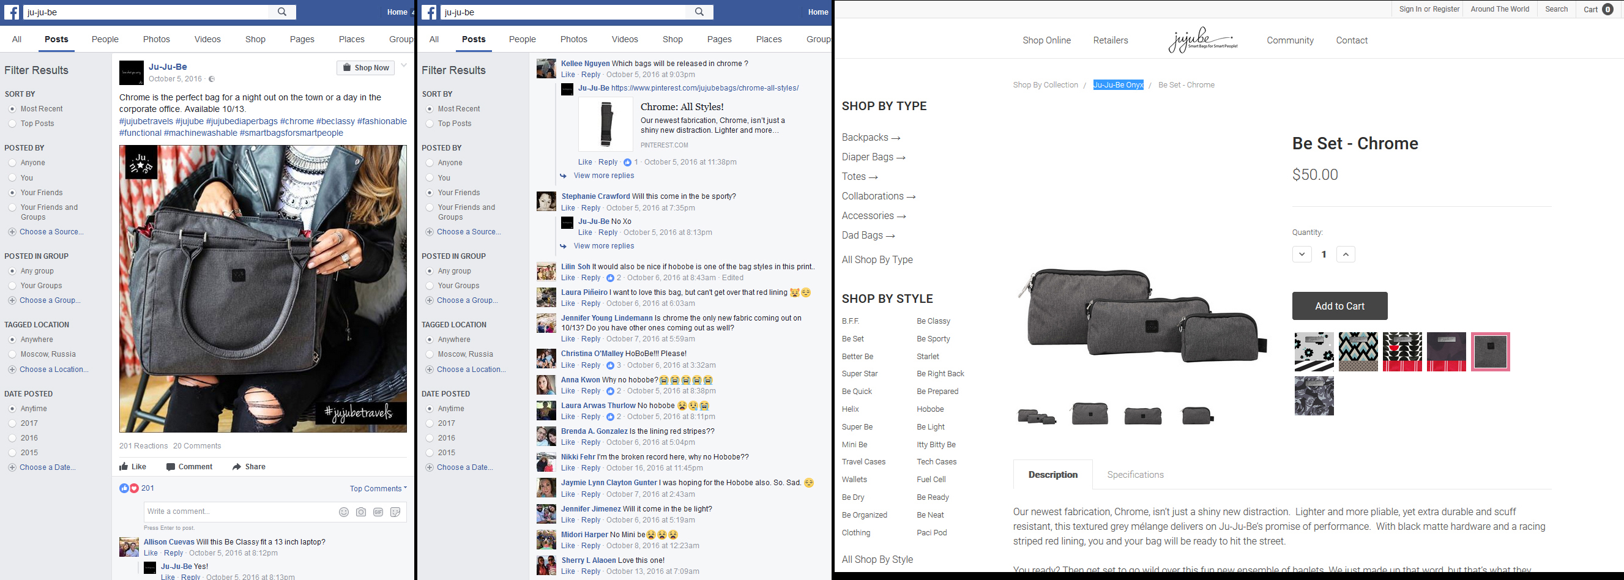1624x580 pixels.
Task: Click Facebook logo in middle window
Action: pyautogui.click(x=430, y=12)
